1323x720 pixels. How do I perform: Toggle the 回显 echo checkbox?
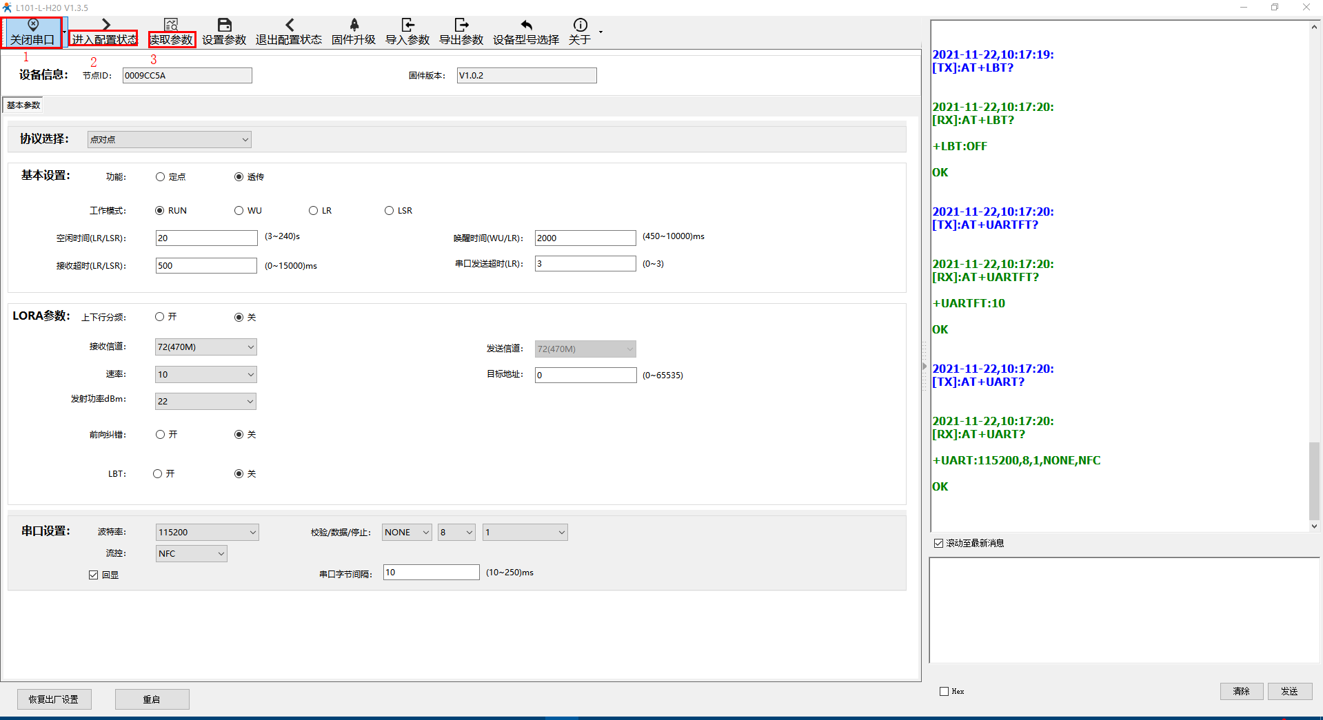pos(94,575)
